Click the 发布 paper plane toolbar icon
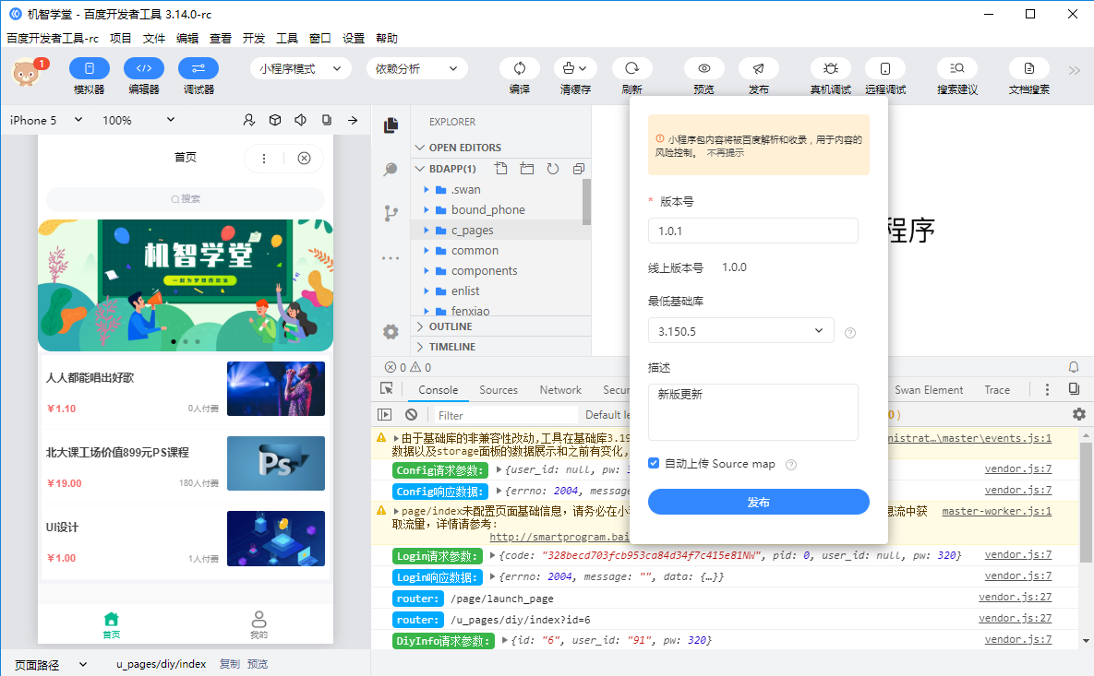Image resolution: width=1094 pixels, height=676 pixels. click(x=758, y=68)
